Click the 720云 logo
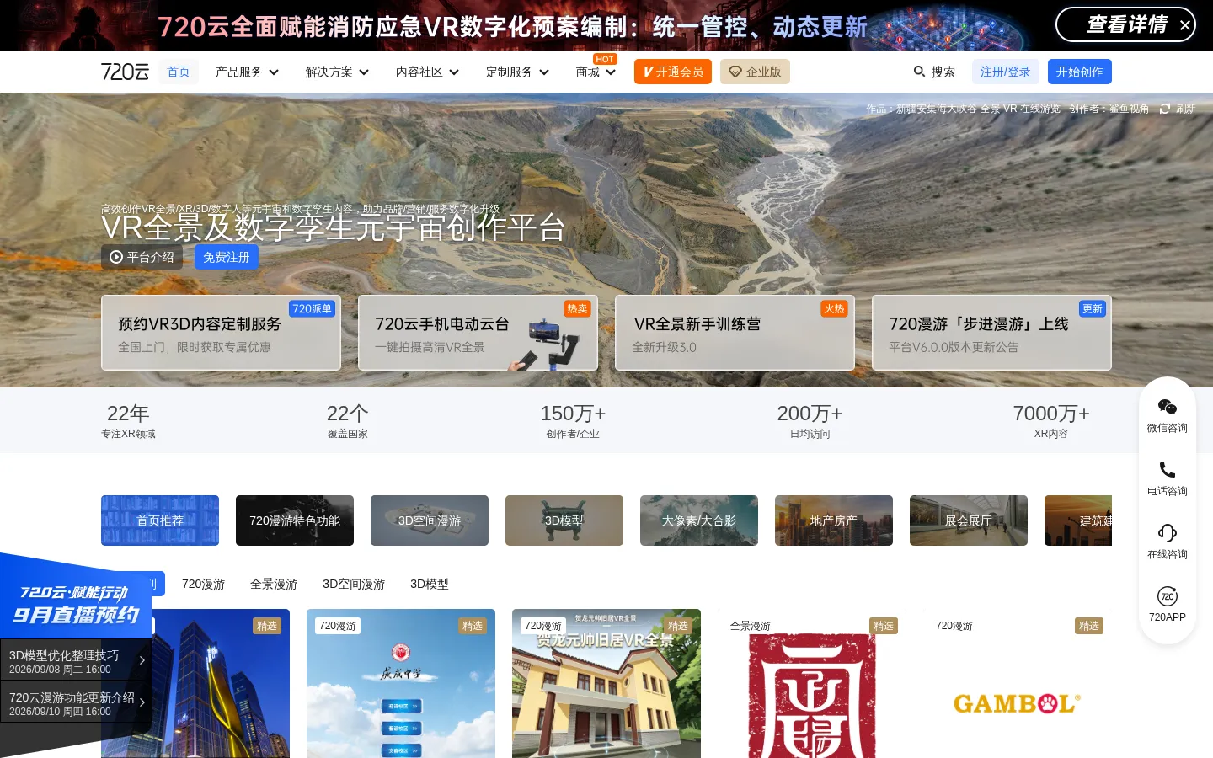1213x758 pixels. click(125, 72)
